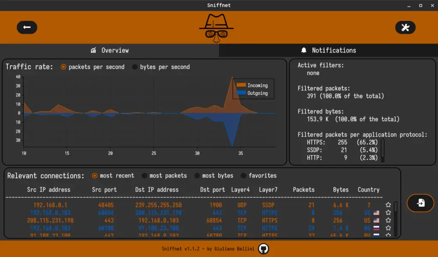
Task: Click the 'Dst port' column header
Action: pyautogui.click(x=213, y=190)
